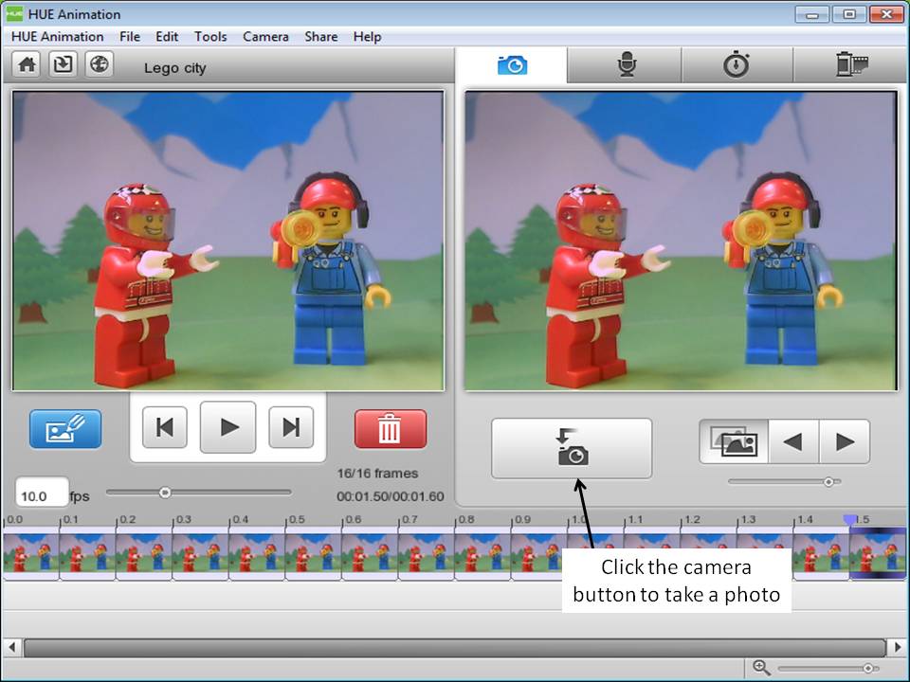Select the timeline frame at 0.7
The height and width of the screenshot is (682, 910).
coord(428,556)
